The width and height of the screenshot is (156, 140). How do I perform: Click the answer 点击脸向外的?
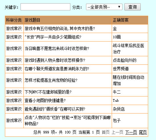124,60
